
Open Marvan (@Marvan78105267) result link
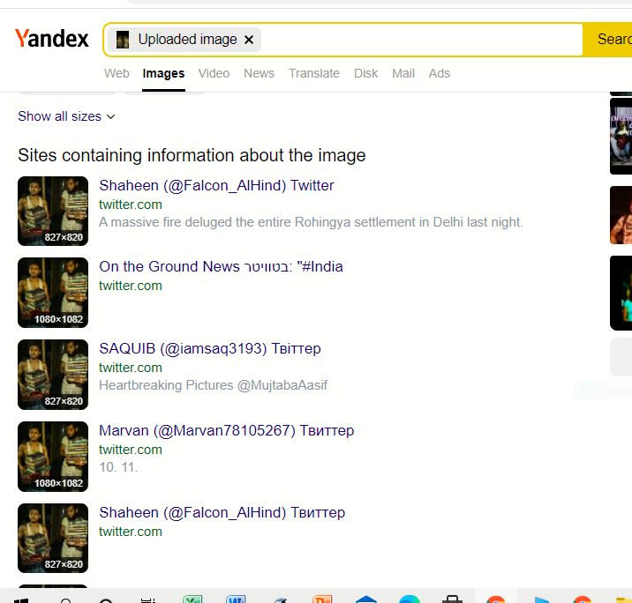[x=226, y=430]
